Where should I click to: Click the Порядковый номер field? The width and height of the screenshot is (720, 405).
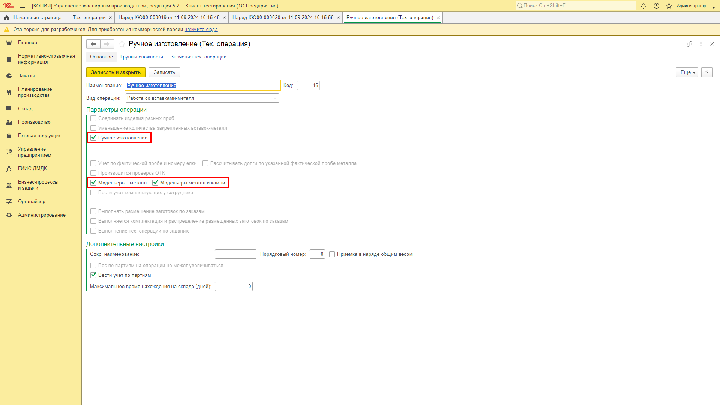[x=317, y=254]
